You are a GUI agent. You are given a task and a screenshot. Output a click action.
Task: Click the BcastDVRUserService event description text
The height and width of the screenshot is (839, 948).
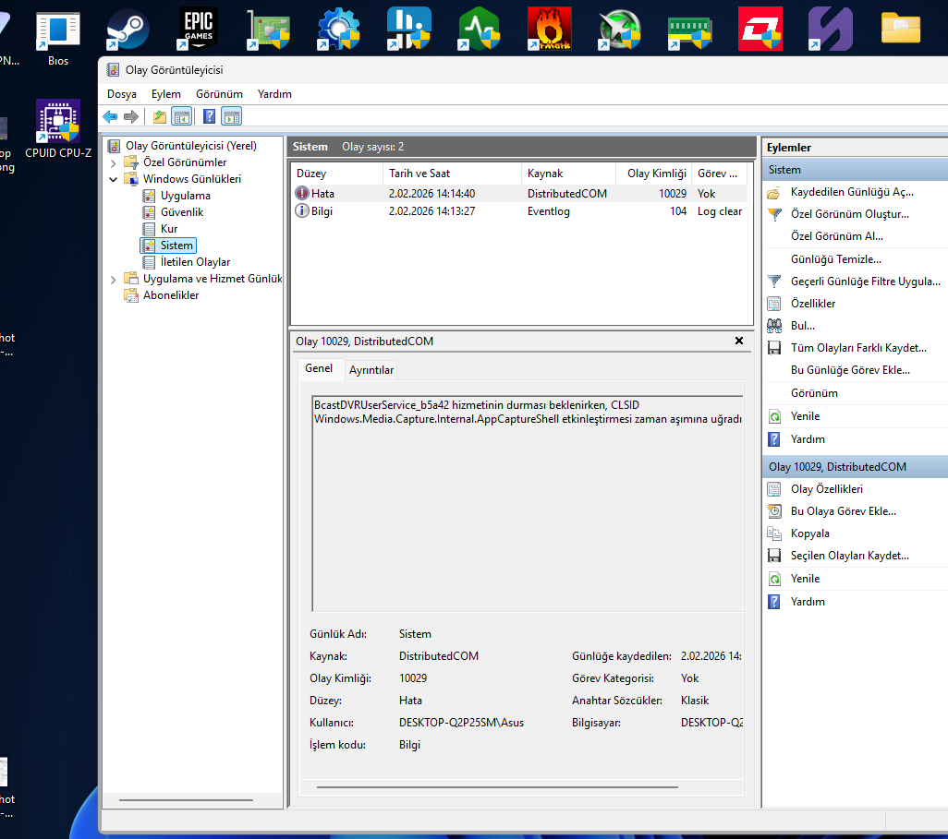[528, 412]
